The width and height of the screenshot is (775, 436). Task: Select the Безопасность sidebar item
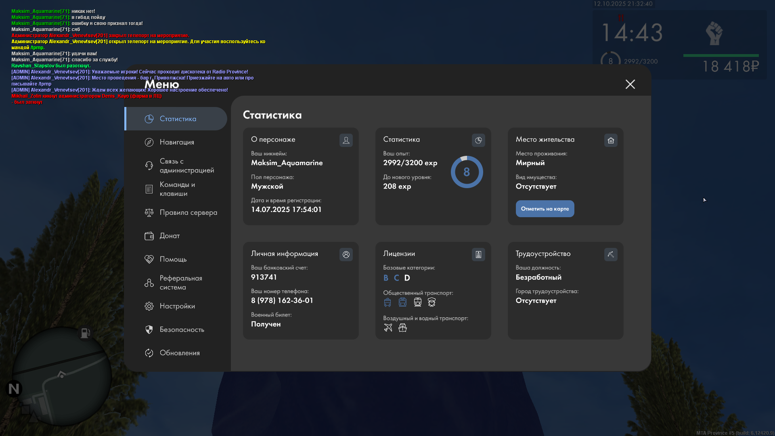[x=182, y=329]
